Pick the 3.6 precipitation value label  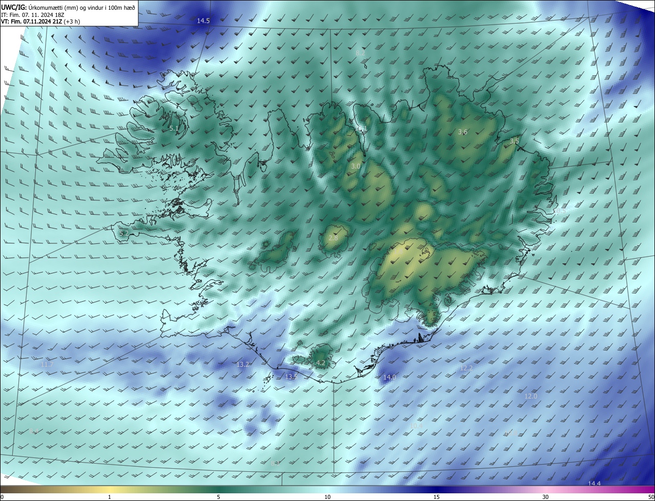463,132
